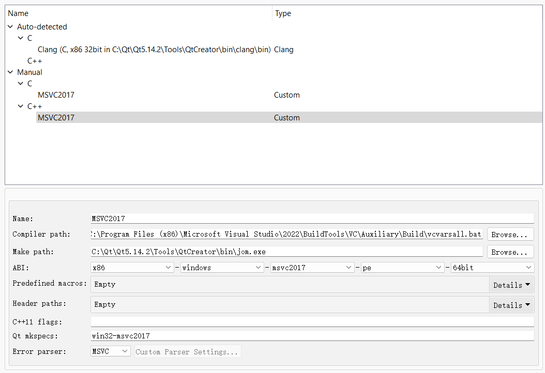Open the 64bit word-width dropdown
545x373 pixels.
click(x=491, y=267)
